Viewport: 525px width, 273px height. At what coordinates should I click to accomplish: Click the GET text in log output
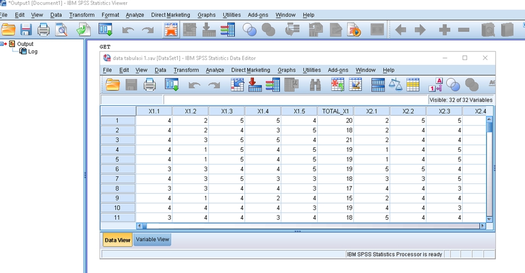pos(105,46)
